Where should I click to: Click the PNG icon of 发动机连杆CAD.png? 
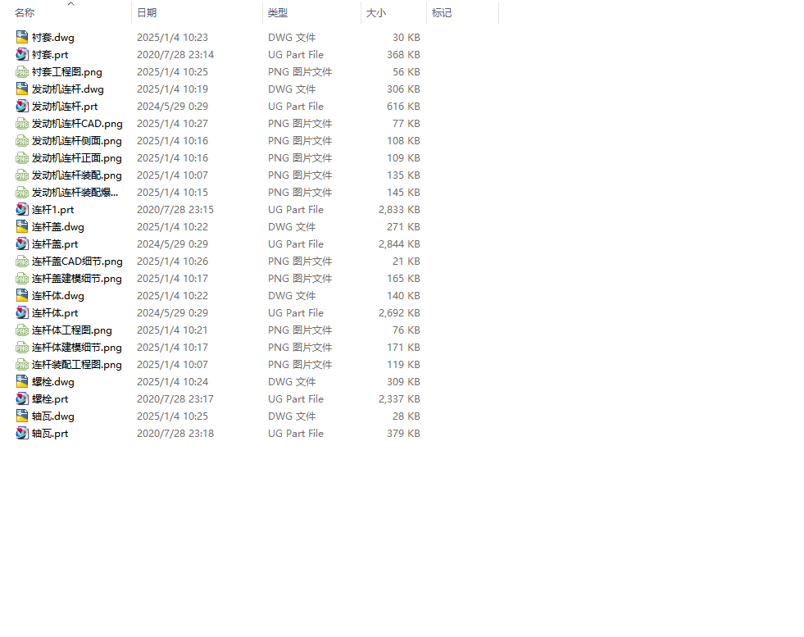(21, 123)
